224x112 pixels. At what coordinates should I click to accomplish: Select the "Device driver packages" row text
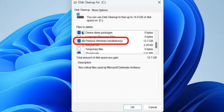click(x=99, y=33)
